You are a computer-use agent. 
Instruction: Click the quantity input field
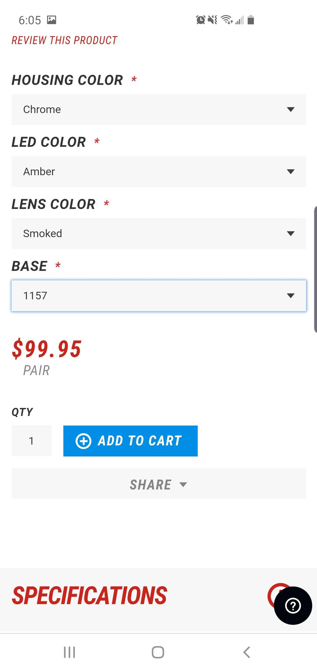point(31,441)
